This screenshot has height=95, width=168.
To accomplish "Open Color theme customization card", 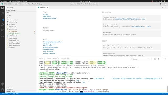I will 132,34.
